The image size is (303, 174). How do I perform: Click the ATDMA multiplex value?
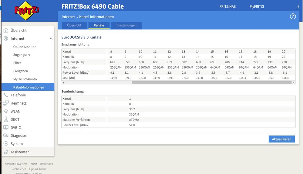(x=134, y=120)
